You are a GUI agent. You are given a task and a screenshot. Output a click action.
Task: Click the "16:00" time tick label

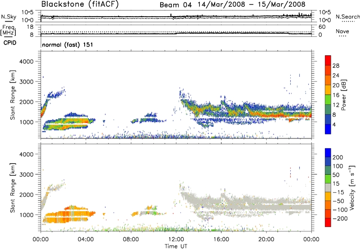coord(221,240)
